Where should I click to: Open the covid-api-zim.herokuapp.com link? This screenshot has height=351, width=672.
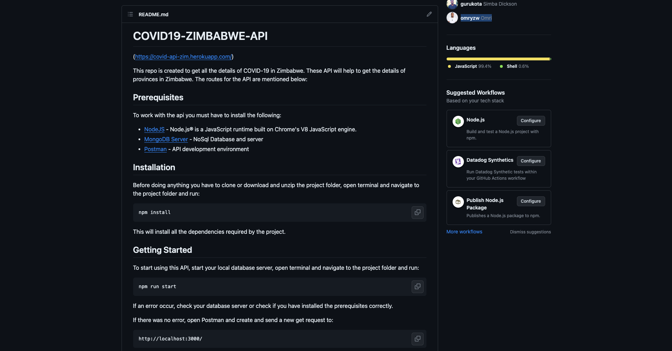183,56
